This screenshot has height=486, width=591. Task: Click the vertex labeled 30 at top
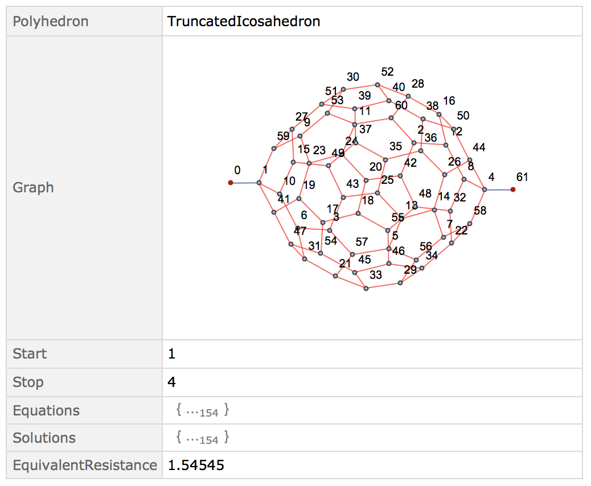tap(343, 90)
